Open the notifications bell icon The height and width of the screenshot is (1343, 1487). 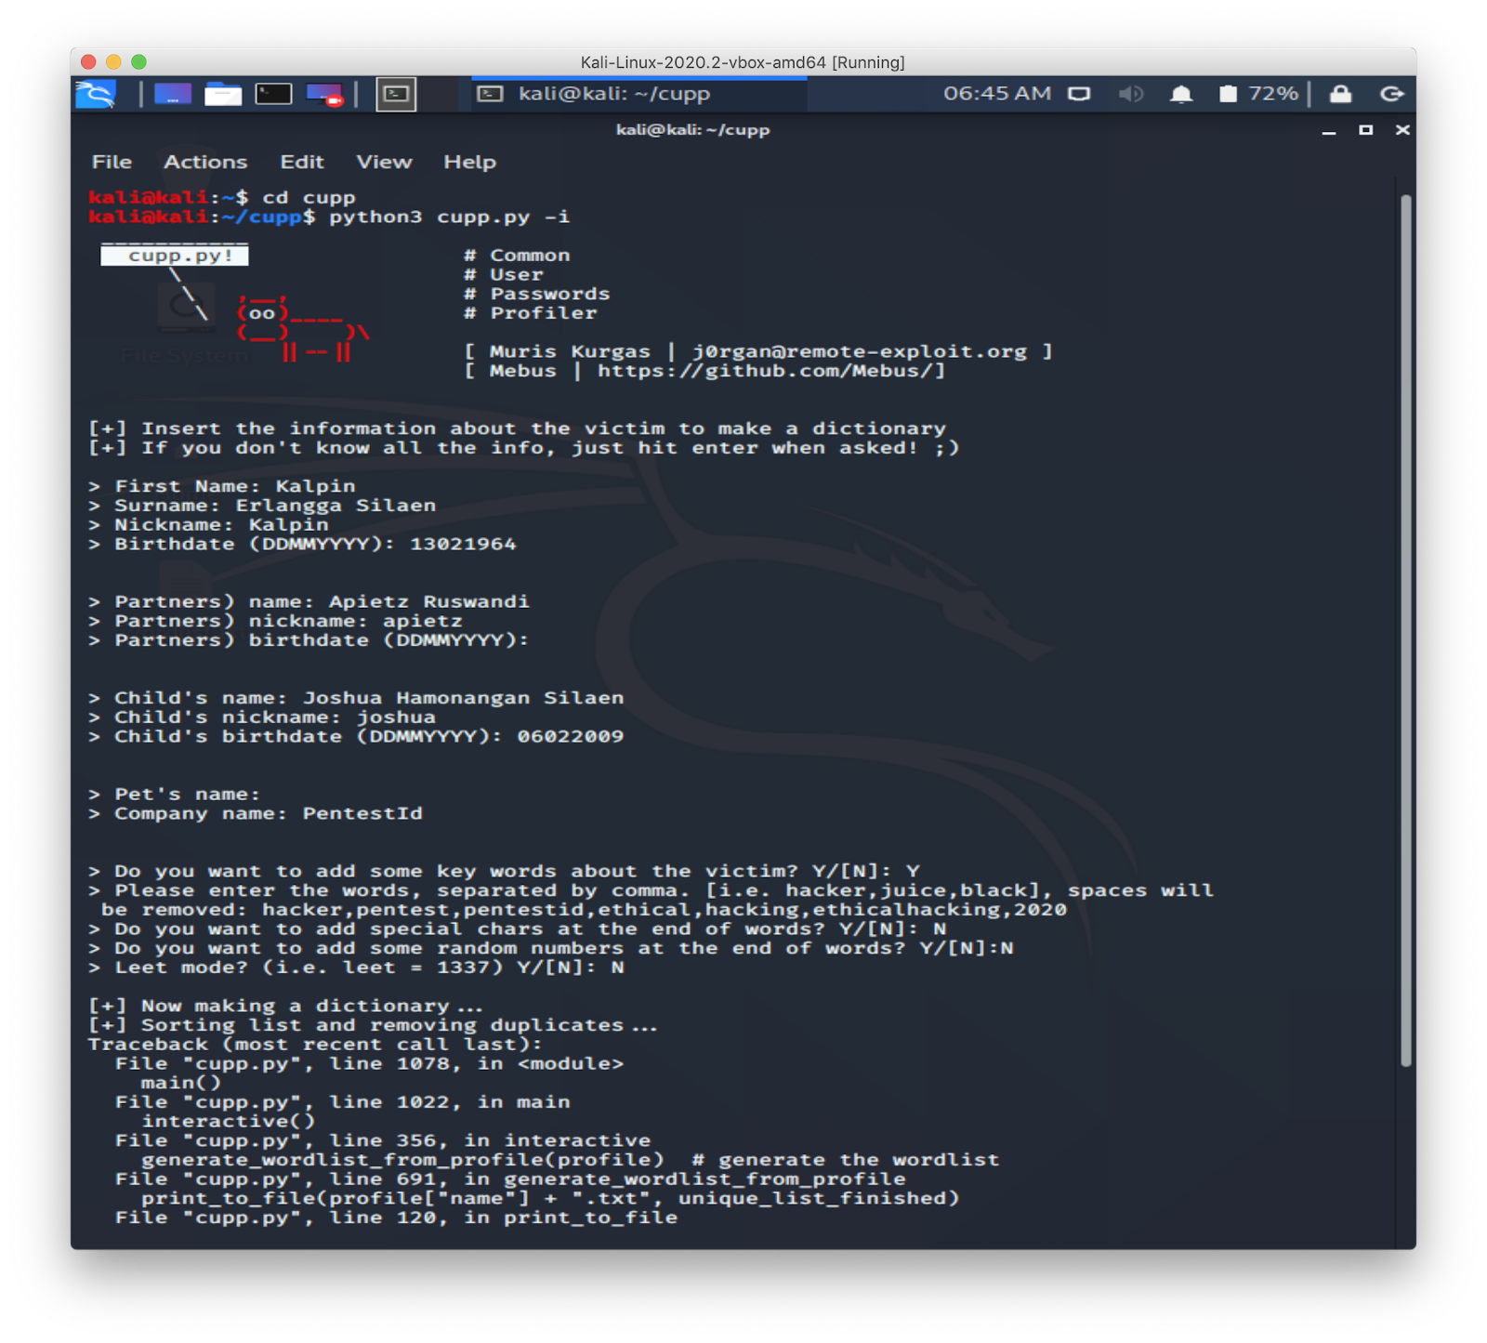[1181, 94]
